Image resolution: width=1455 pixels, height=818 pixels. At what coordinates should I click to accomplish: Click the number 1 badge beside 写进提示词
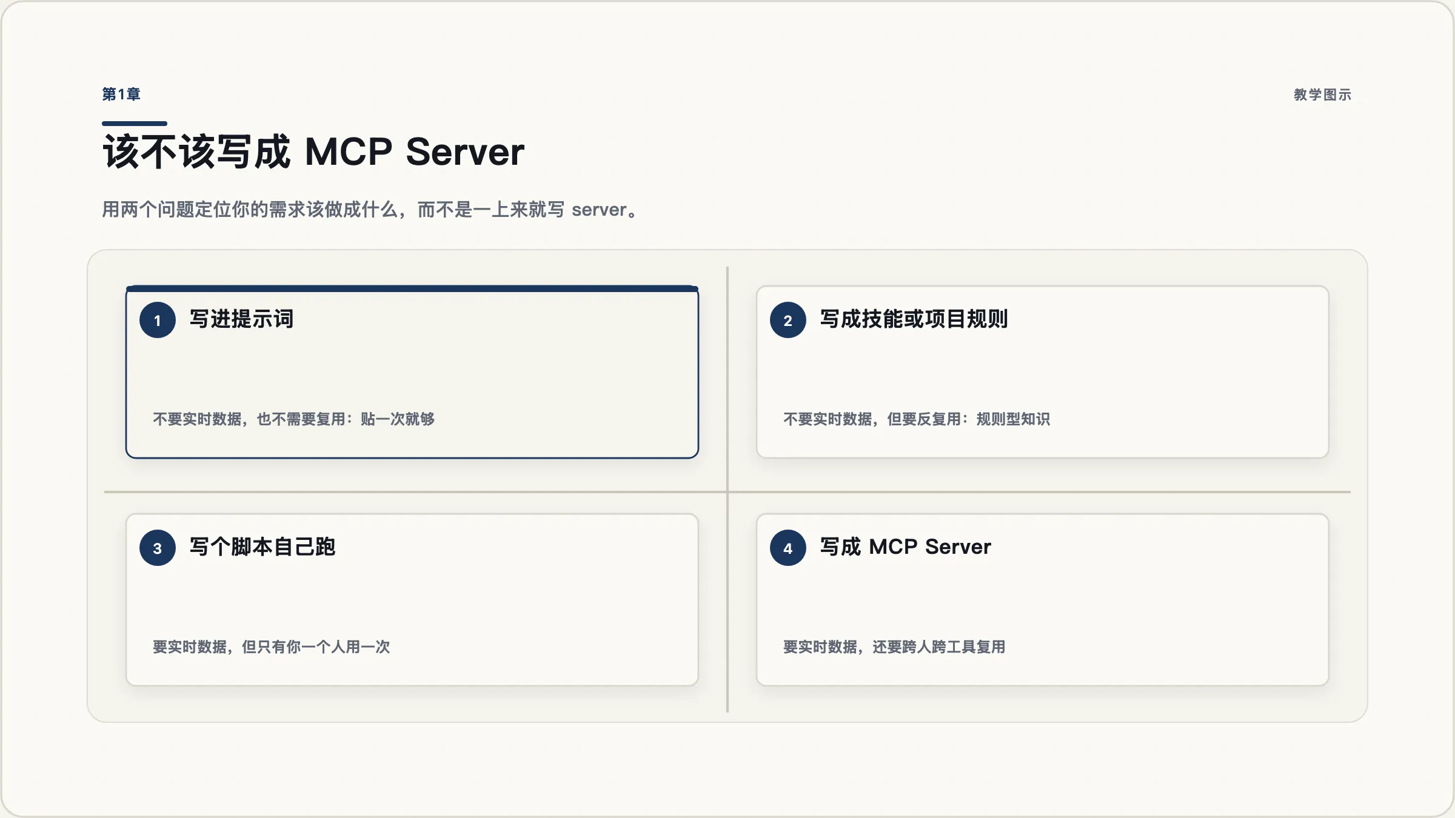(x=158, y=320)
